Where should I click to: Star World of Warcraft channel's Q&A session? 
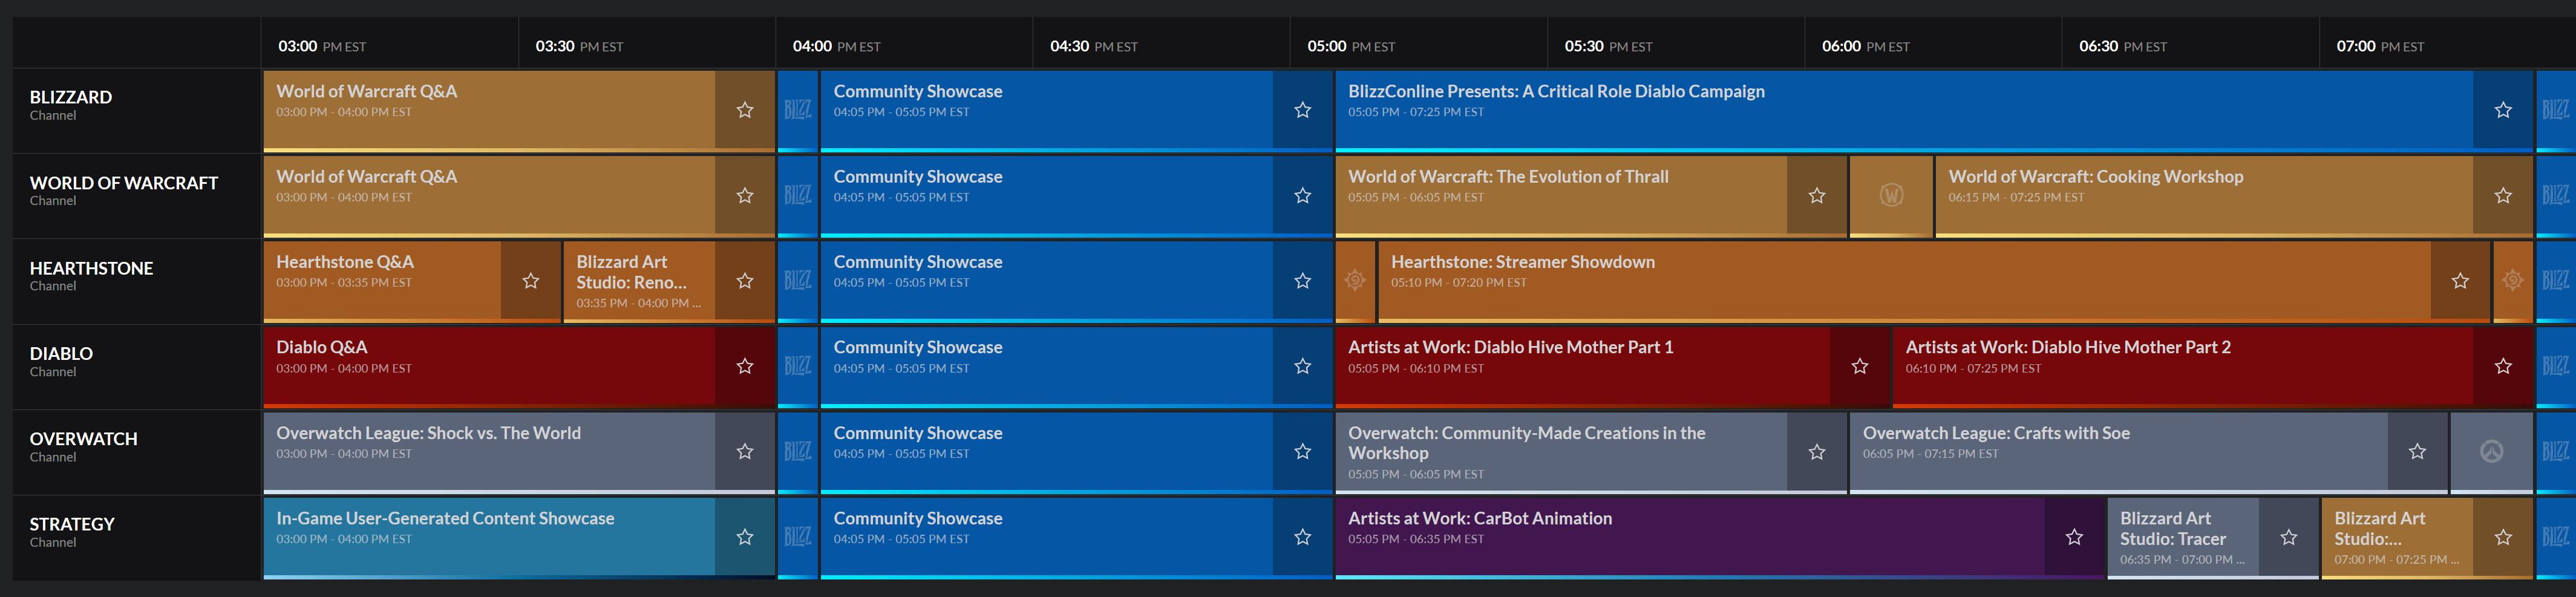coord(745,196)
